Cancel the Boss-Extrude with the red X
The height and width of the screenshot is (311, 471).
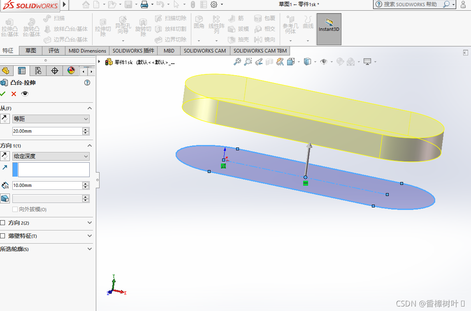[14, 94]
